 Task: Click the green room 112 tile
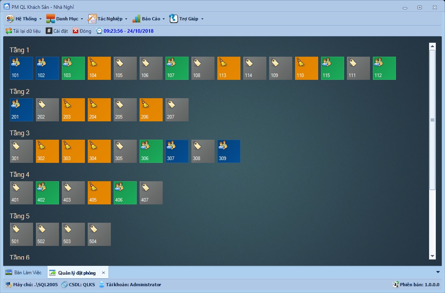(384, 68)
